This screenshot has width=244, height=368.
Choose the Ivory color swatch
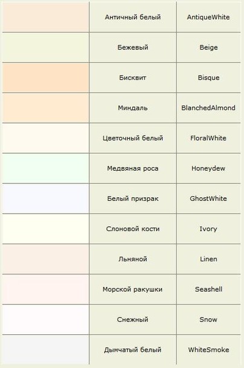coord(46,229)
